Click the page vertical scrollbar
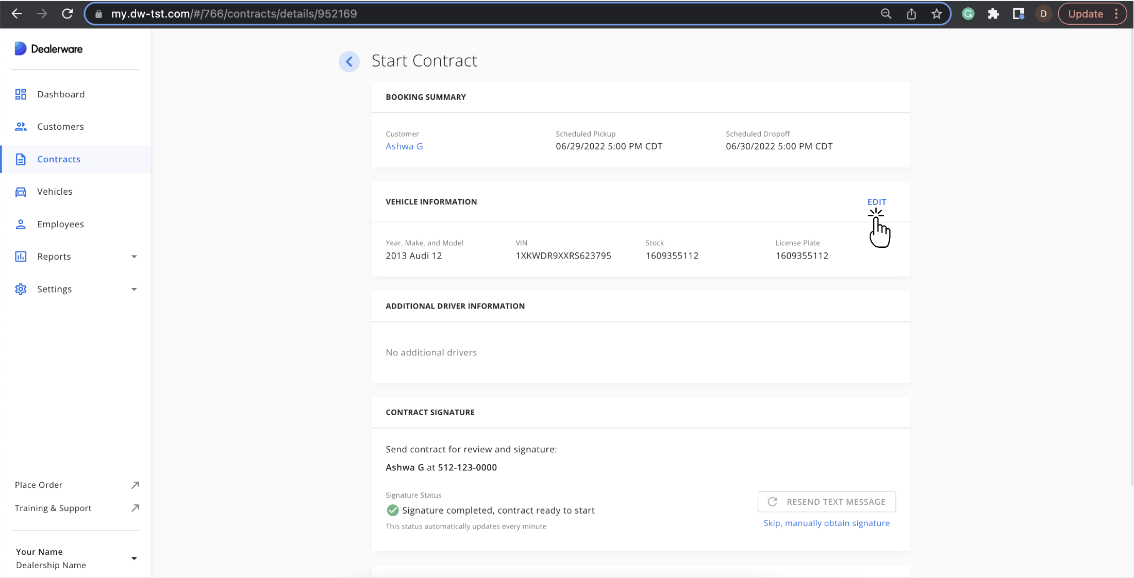 (x=1132, y=258)
